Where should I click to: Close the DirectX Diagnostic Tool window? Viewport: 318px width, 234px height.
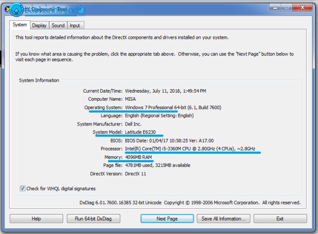[x=303, y=7]
